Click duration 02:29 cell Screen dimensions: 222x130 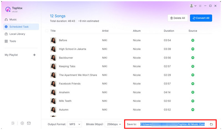[x=167, y=75]
